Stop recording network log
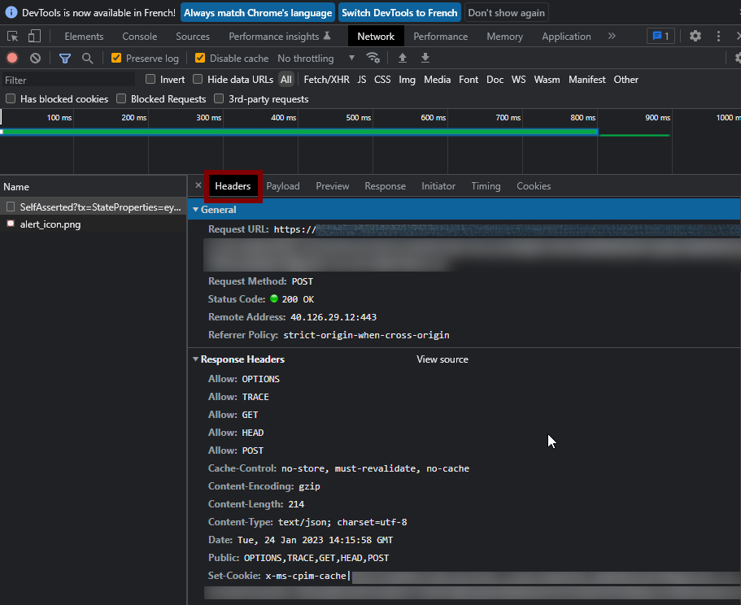741x605 pixels. tap(12, 58)
